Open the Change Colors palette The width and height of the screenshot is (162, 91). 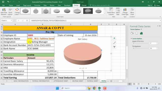(x=17, y=11)
